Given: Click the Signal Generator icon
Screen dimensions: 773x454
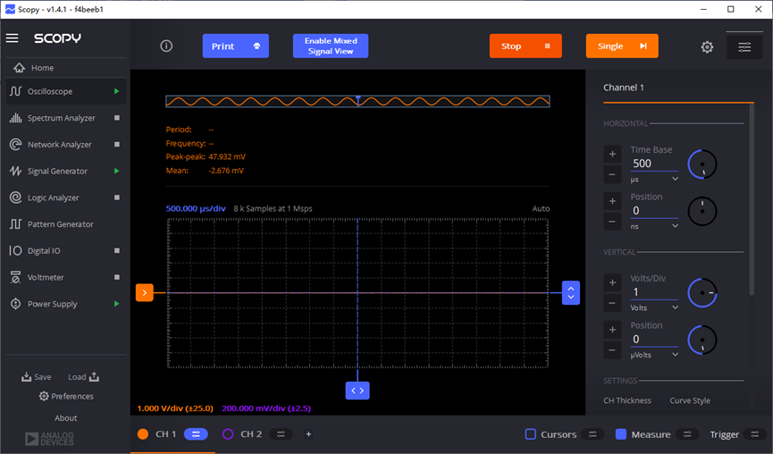Looking at the screenshot, I should click(15, 171).
